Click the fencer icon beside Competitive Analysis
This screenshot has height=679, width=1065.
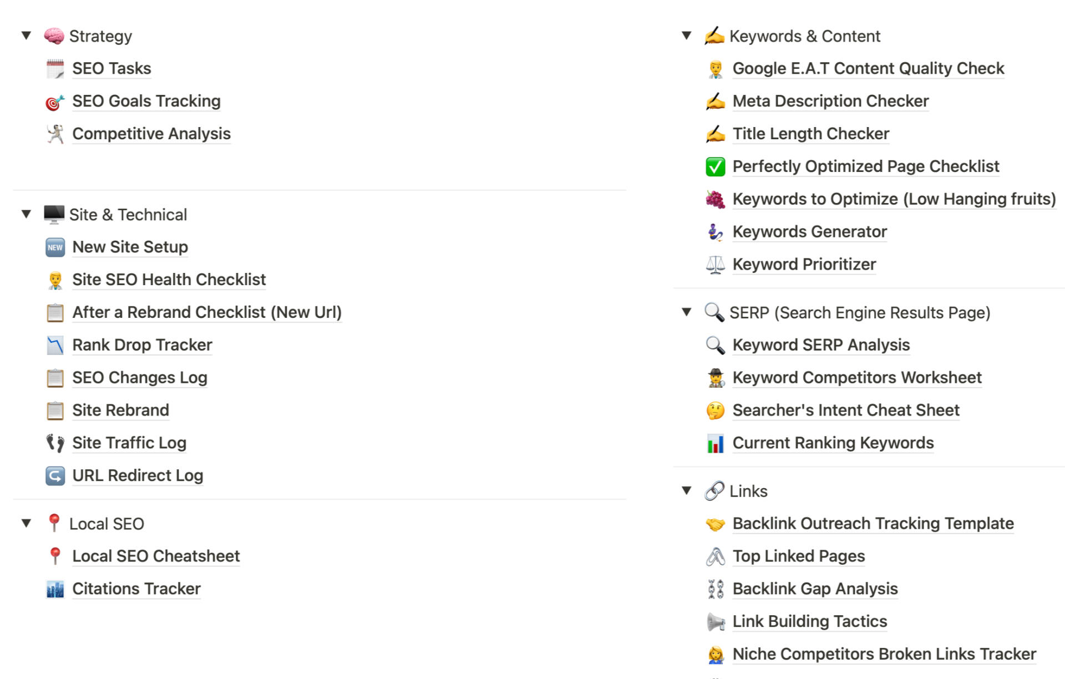click(x=54, y=133)
